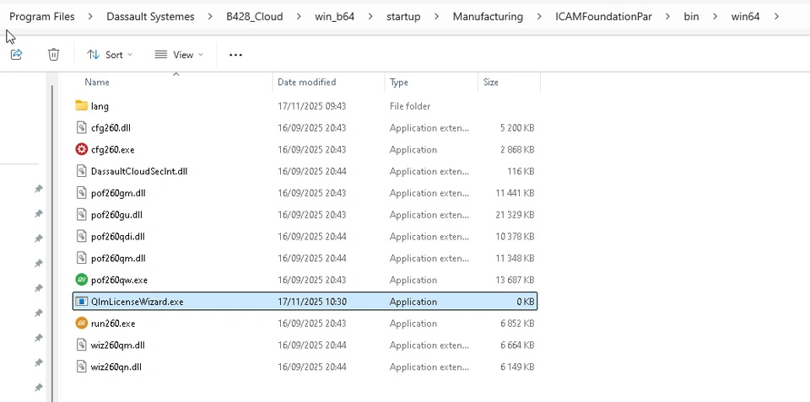Go to Manufacturing in breadcrumb path
810x402 pixels.
488,17
